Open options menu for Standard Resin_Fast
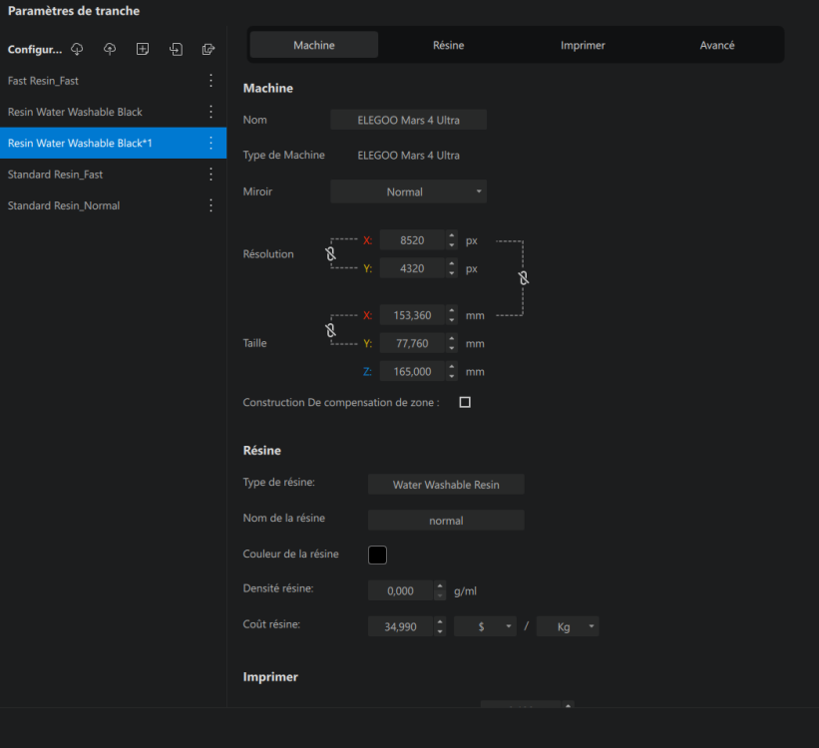Image resolution: width=819 pixels, height=748 pixels. pyautogui.click(x=211, y=175)
